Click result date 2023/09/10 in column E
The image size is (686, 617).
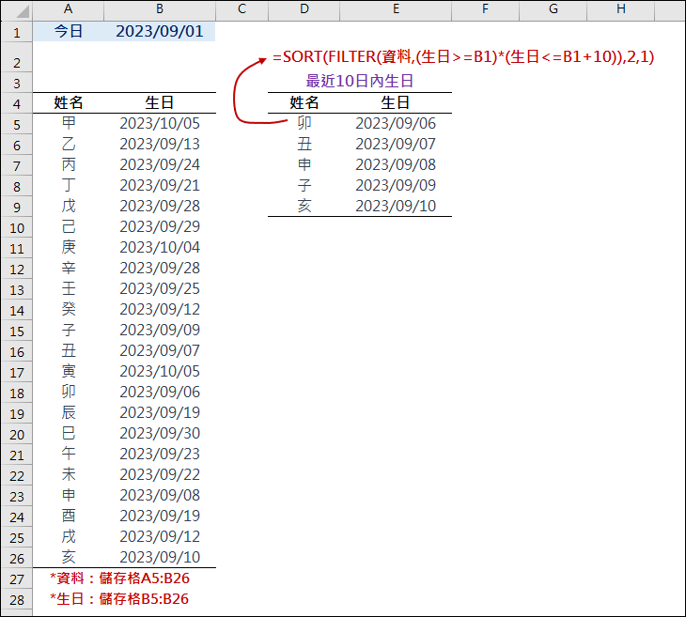pos(396,206)
